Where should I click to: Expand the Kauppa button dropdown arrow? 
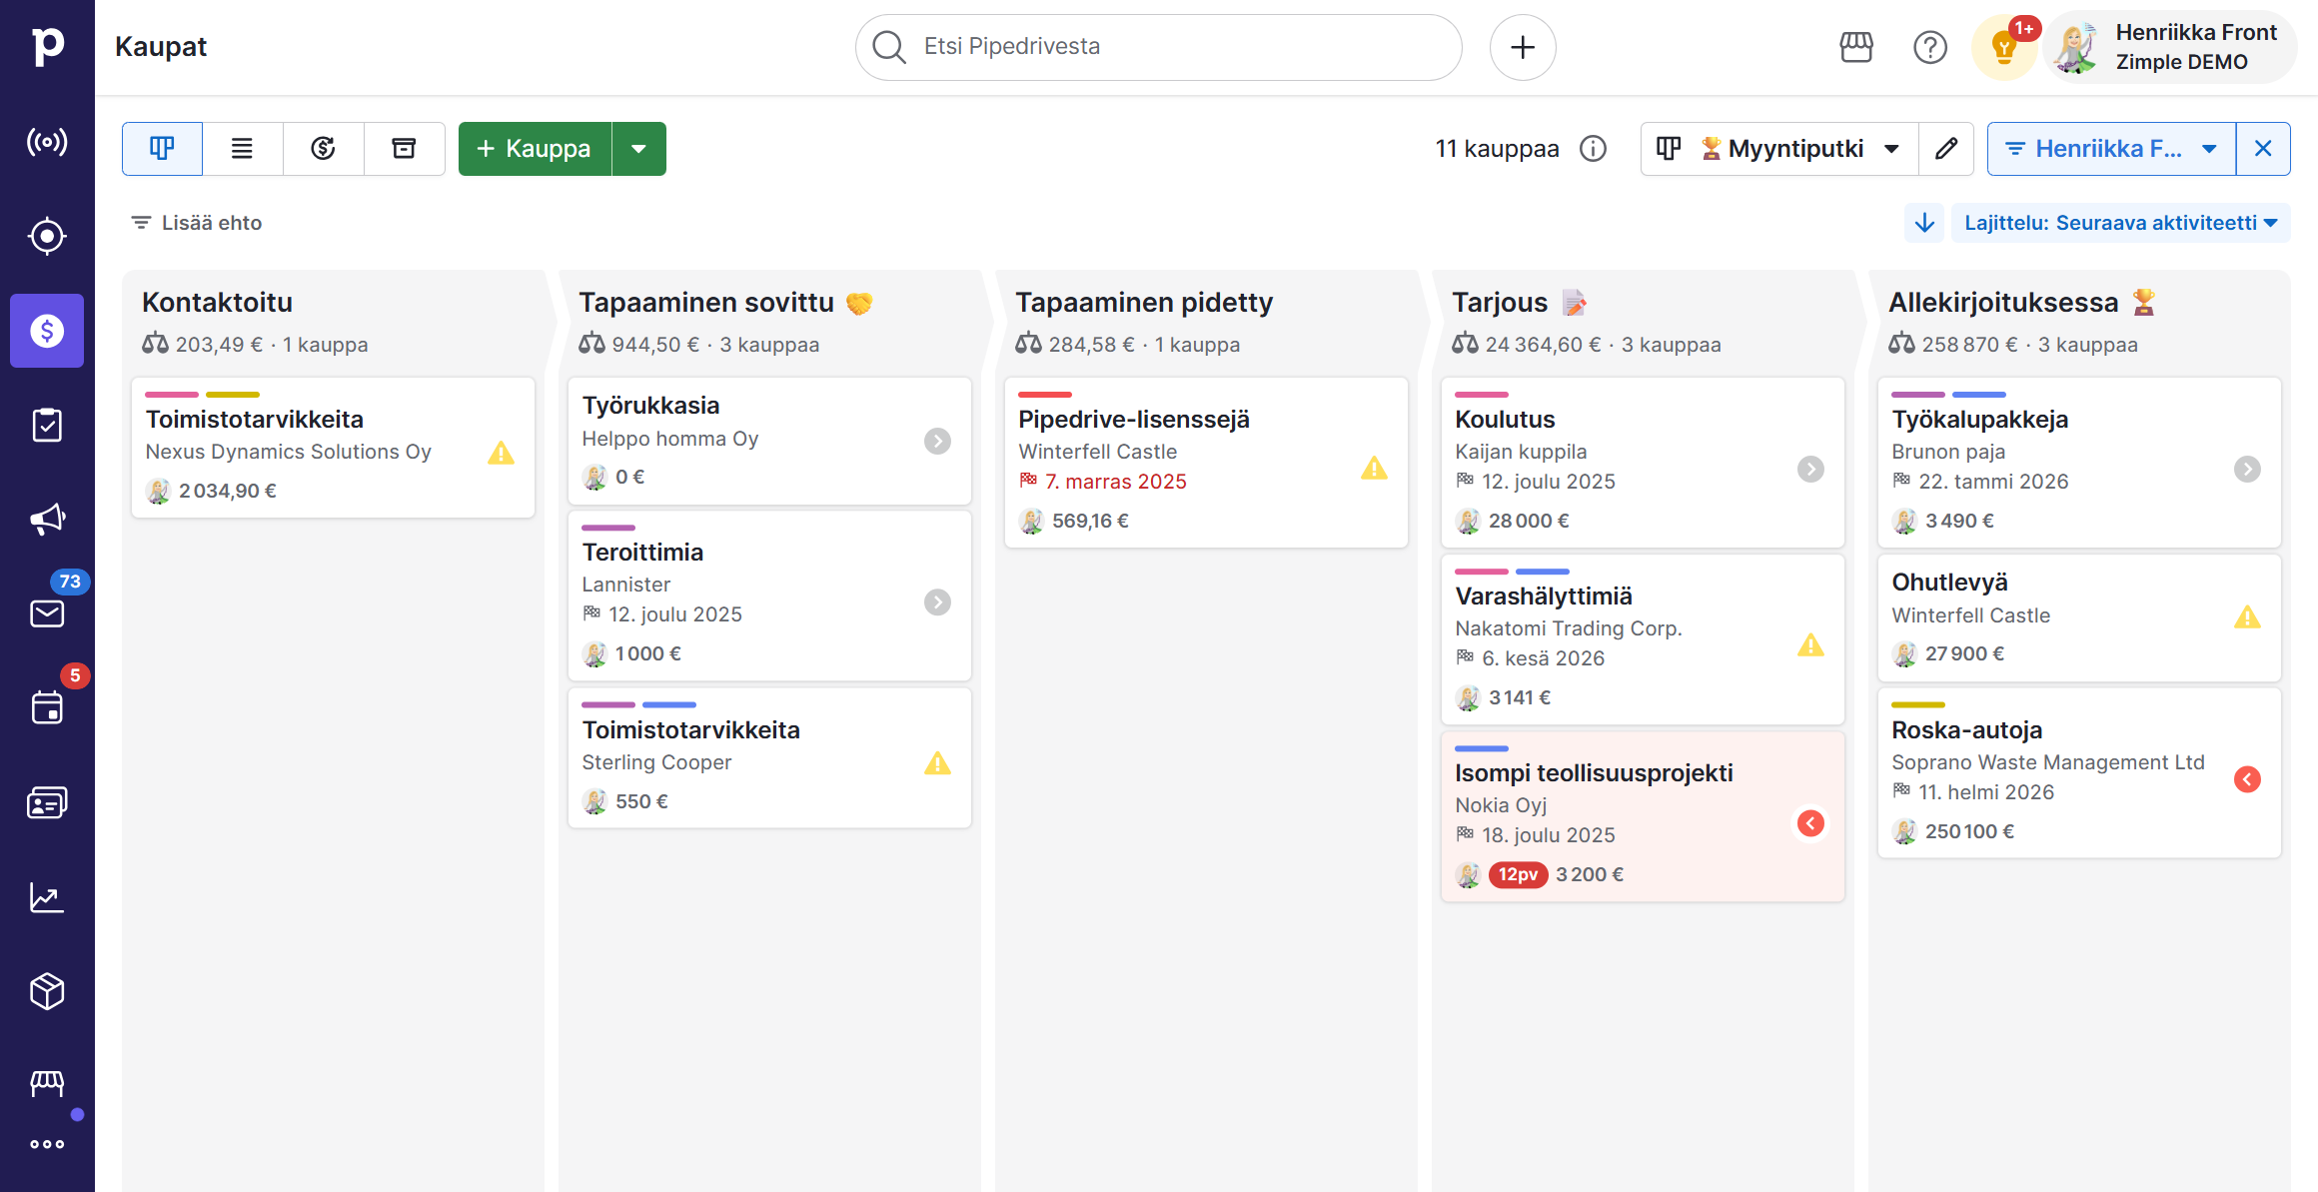[638, 149]
